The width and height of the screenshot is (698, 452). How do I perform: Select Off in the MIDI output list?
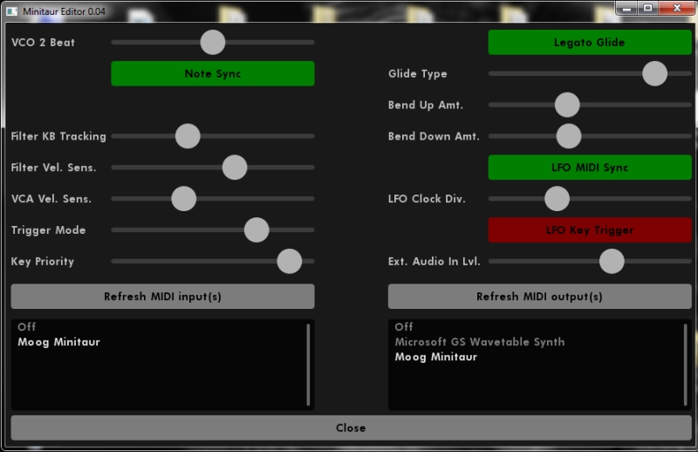click(x=404, y=327)
